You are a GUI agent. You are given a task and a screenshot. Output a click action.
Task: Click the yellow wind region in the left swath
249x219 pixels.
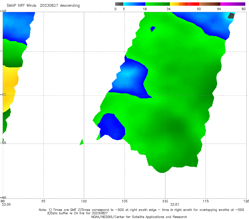(x=9, y=88)
